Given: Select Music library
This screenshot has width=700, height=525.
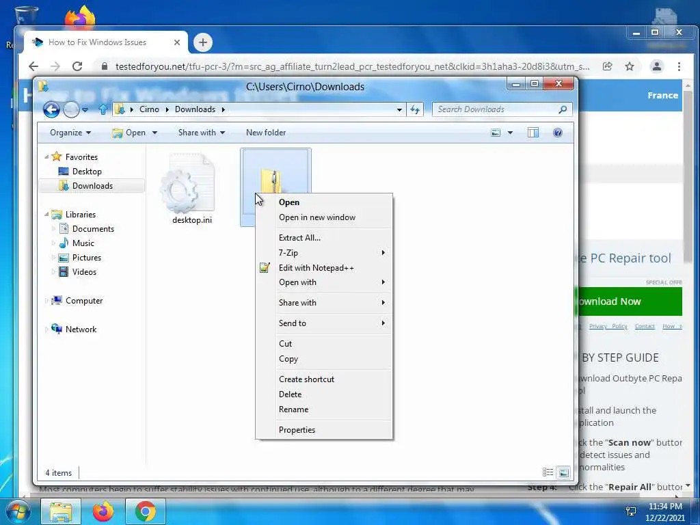Looking at the screenshot, I should tap(83, 243).
